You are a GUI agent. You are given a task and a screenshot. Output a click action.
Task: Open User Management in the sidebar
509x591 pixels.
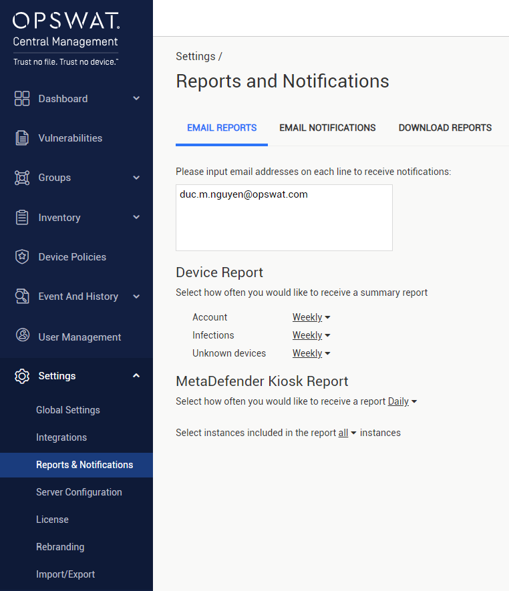pyautogui.click(x=79, y=337)
